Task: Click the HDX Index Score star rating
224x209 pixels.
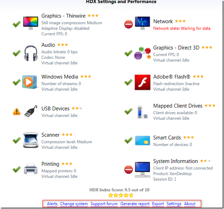Action: [x=121, y=195]
